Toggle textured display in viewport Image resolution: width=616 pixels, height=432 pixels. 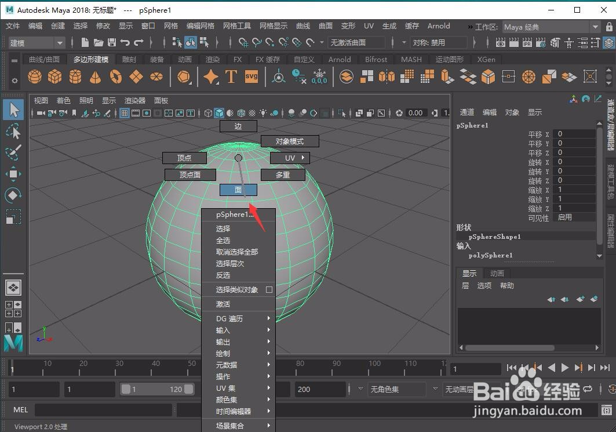tap(252, 113)
